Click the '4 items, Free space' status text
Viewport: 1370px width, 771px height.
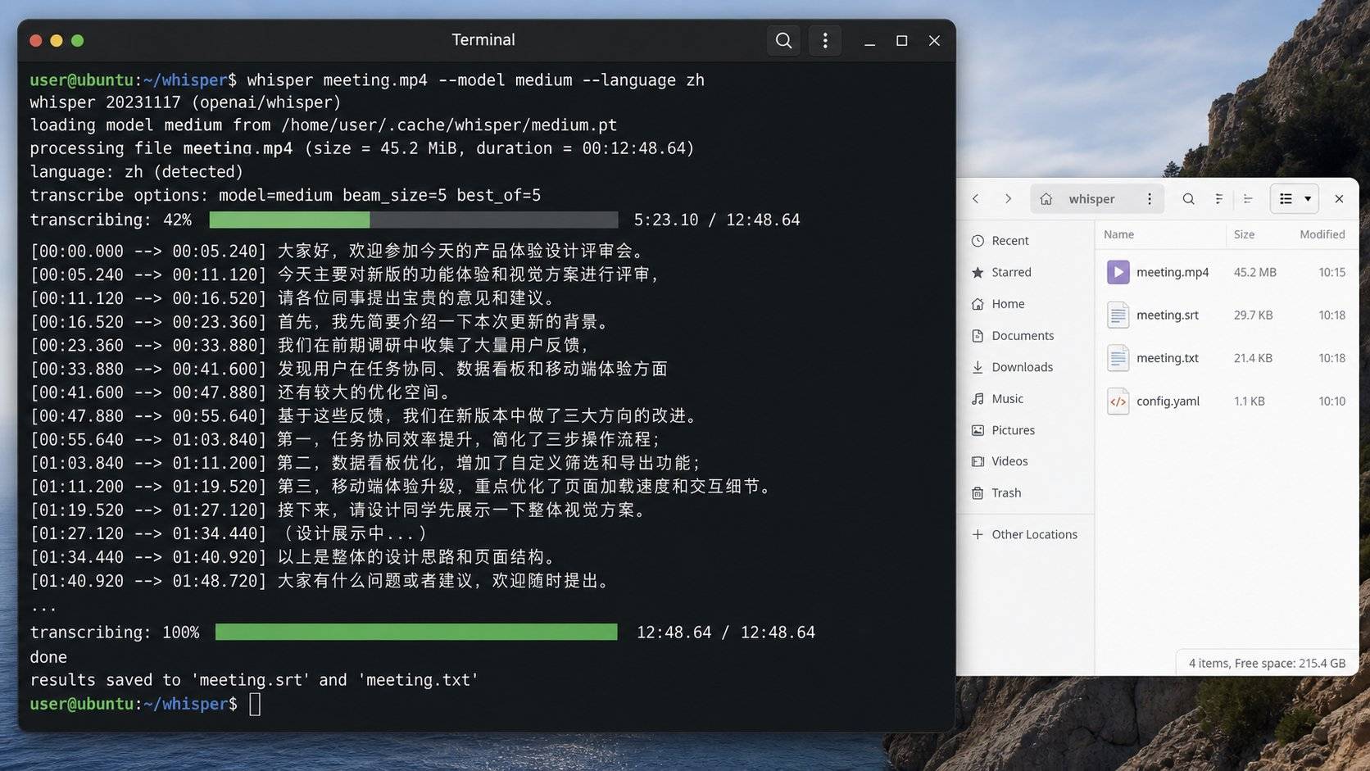(x=1267, y=663)
